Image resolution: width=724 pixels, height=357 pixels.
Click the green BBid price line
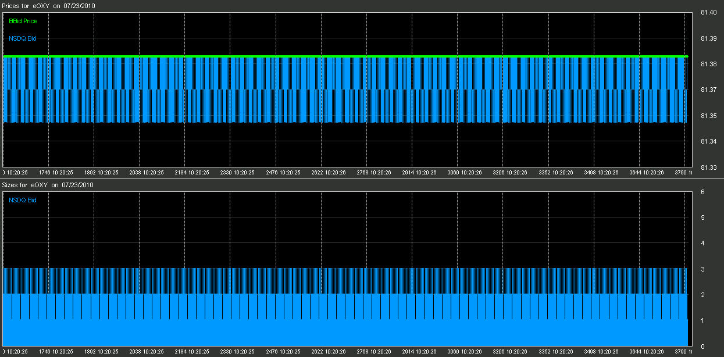tap(349, 56)
